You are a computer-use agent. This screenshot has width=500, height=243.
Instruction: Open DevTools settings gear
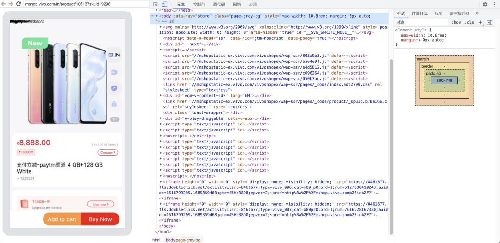[x=485, y=5]
